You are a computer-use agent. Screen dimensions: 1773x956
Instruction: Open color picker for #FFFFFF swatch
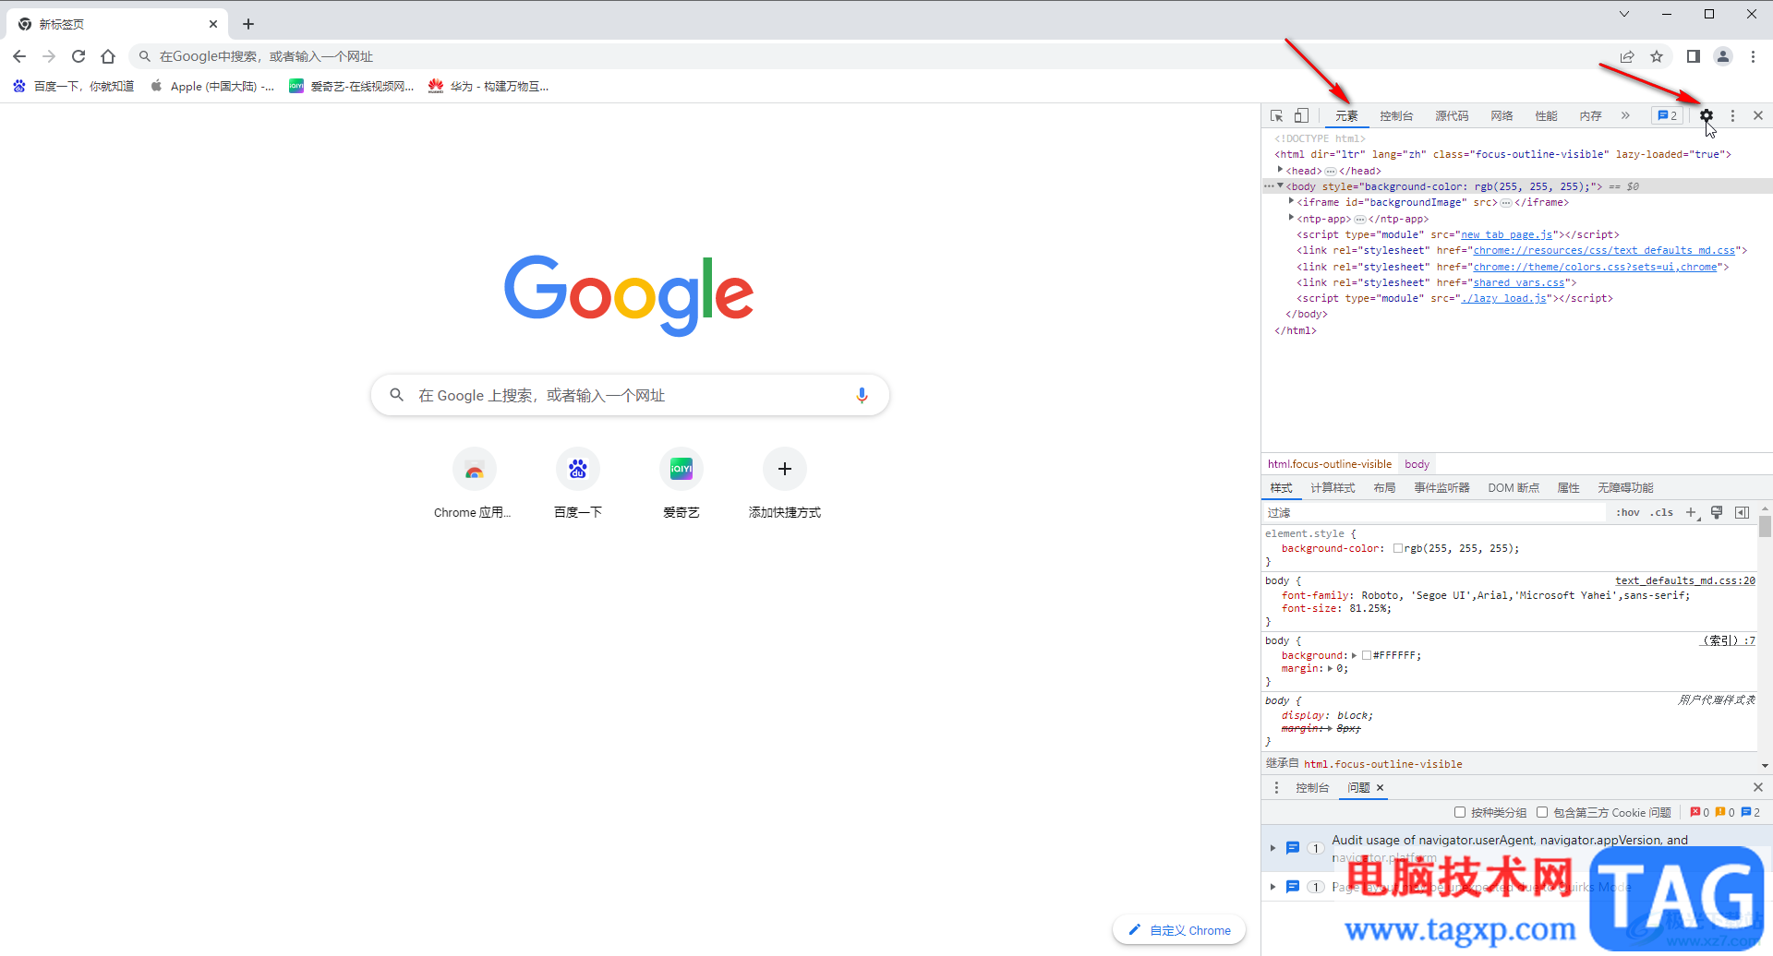pos(1367,656)
